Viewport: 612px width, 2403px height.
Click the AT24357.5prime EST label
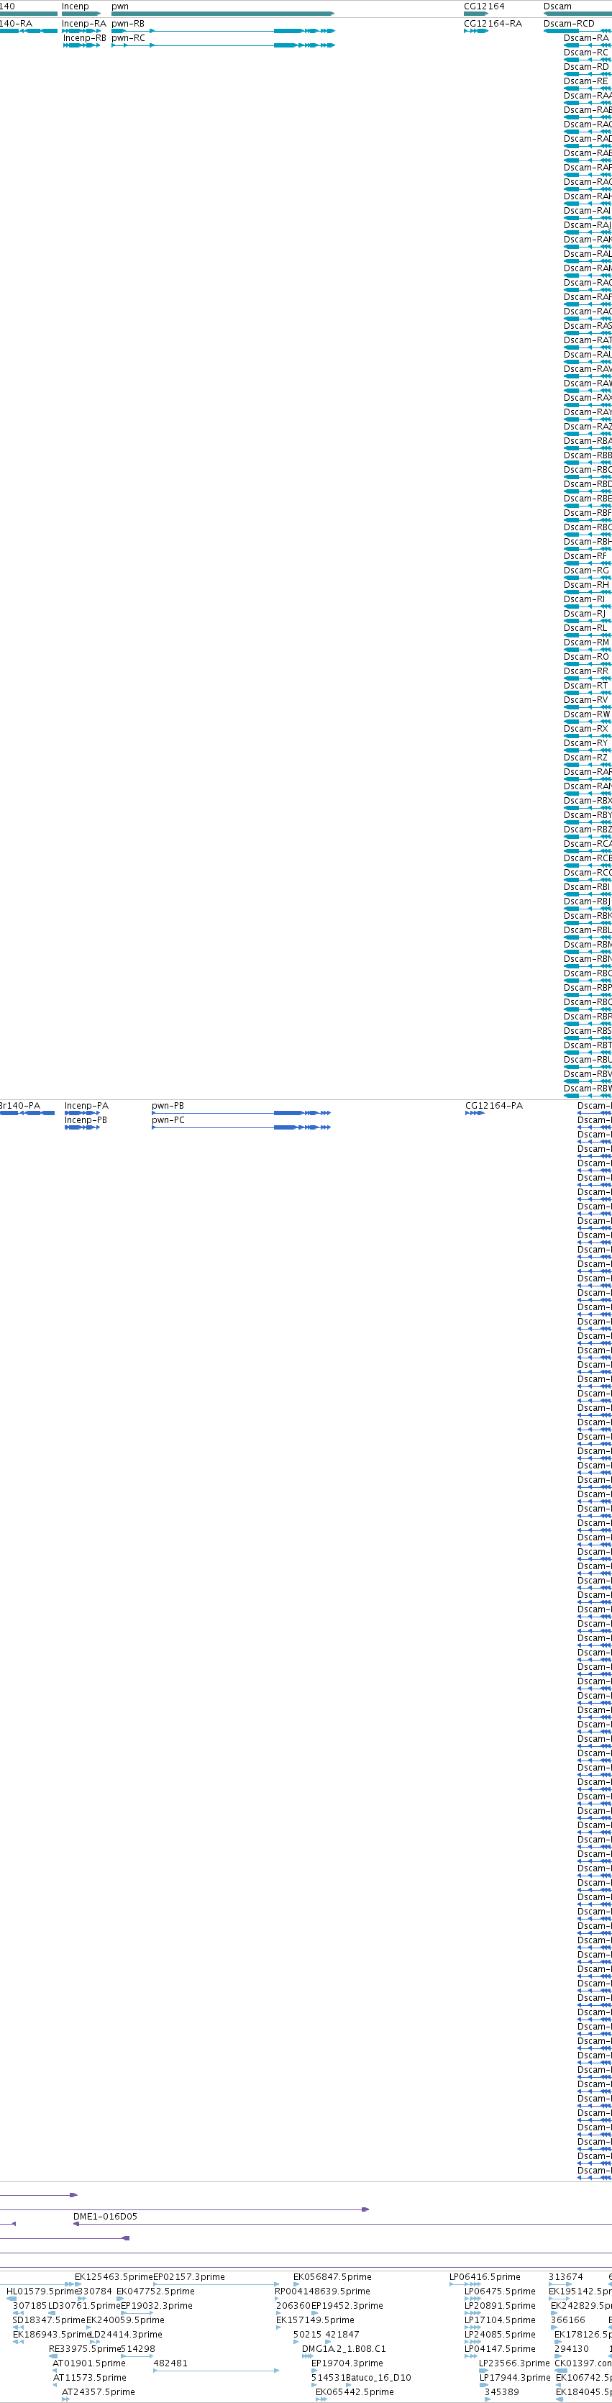click(x=98, y=2391)
